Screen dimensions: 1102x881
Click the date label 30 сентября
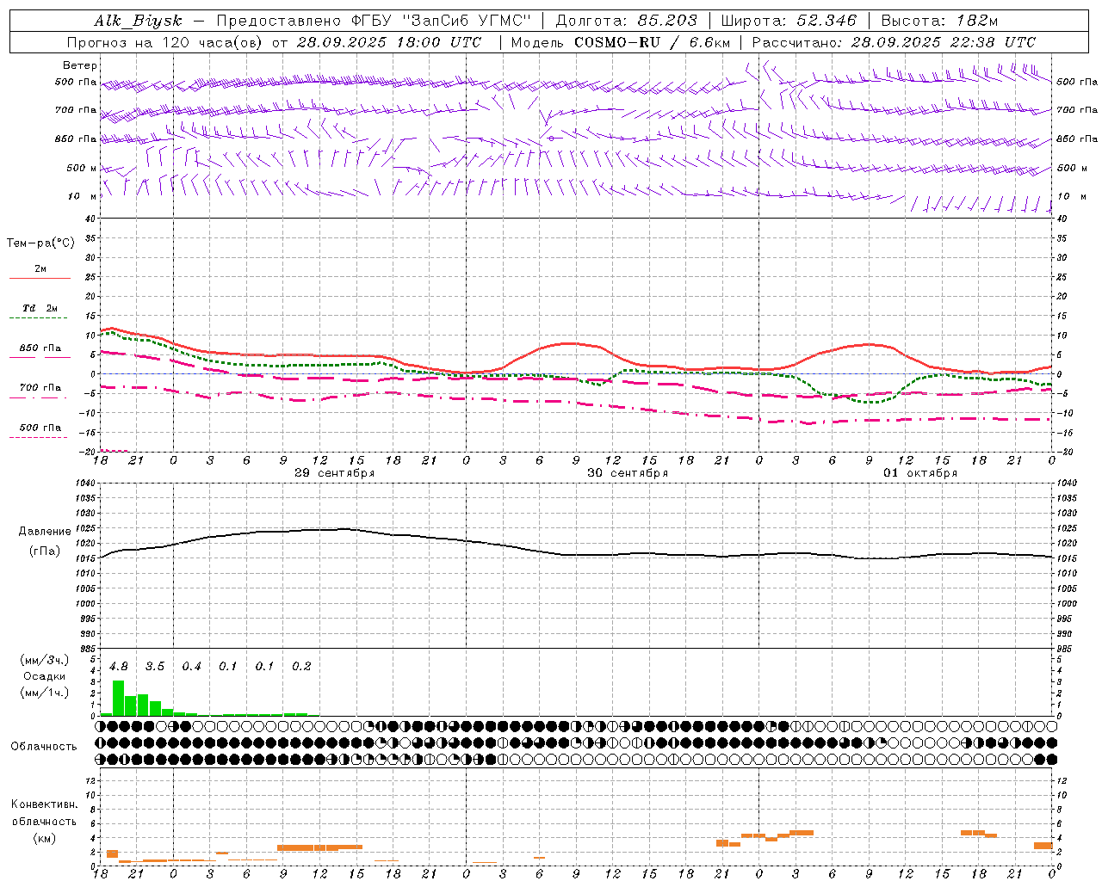pyautogui.click(x=628, y=473)
